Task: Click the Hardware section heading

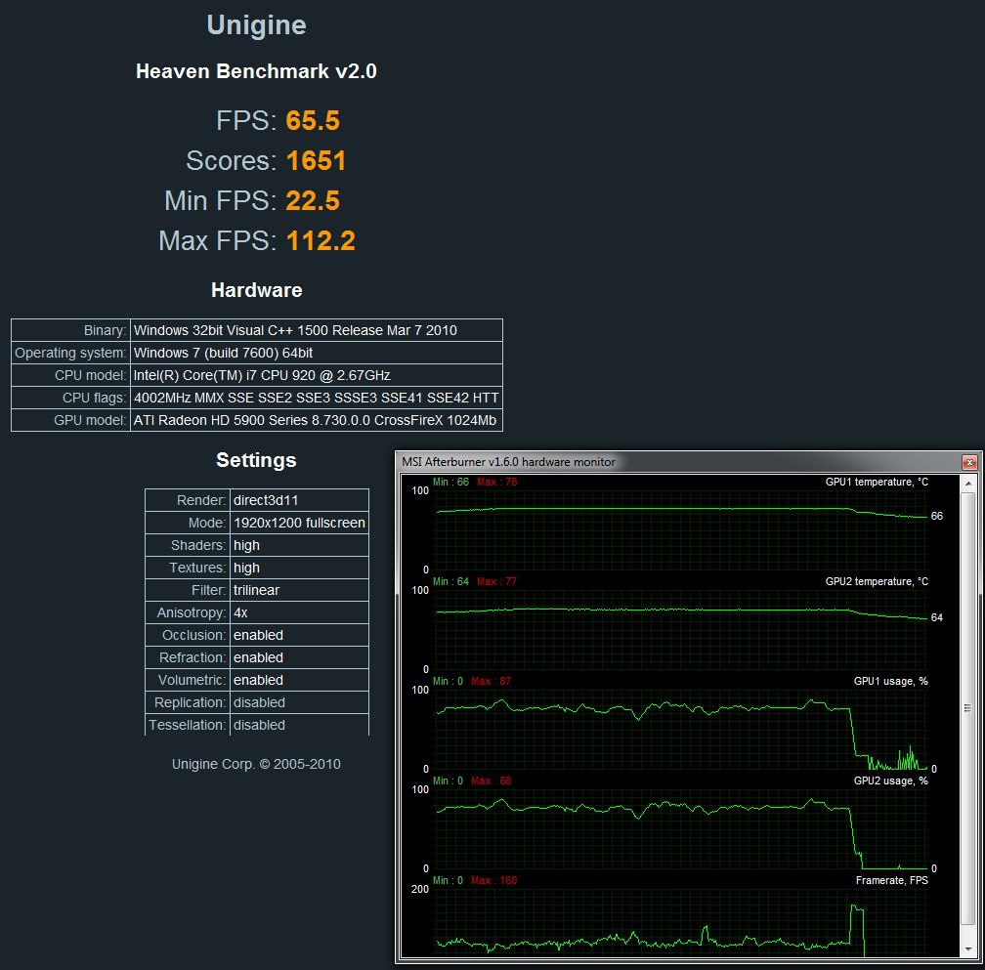Action: (256, 290)
